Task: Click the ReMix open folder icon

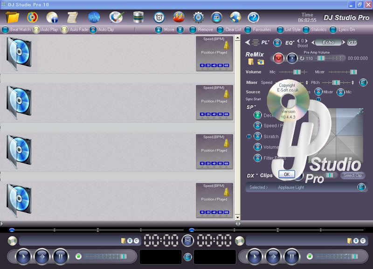Action: [251, 62]
